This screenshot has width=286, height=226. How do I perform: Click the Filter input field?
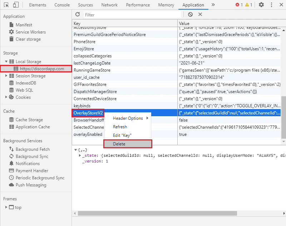pyautogui.click(x=132, y=15)
